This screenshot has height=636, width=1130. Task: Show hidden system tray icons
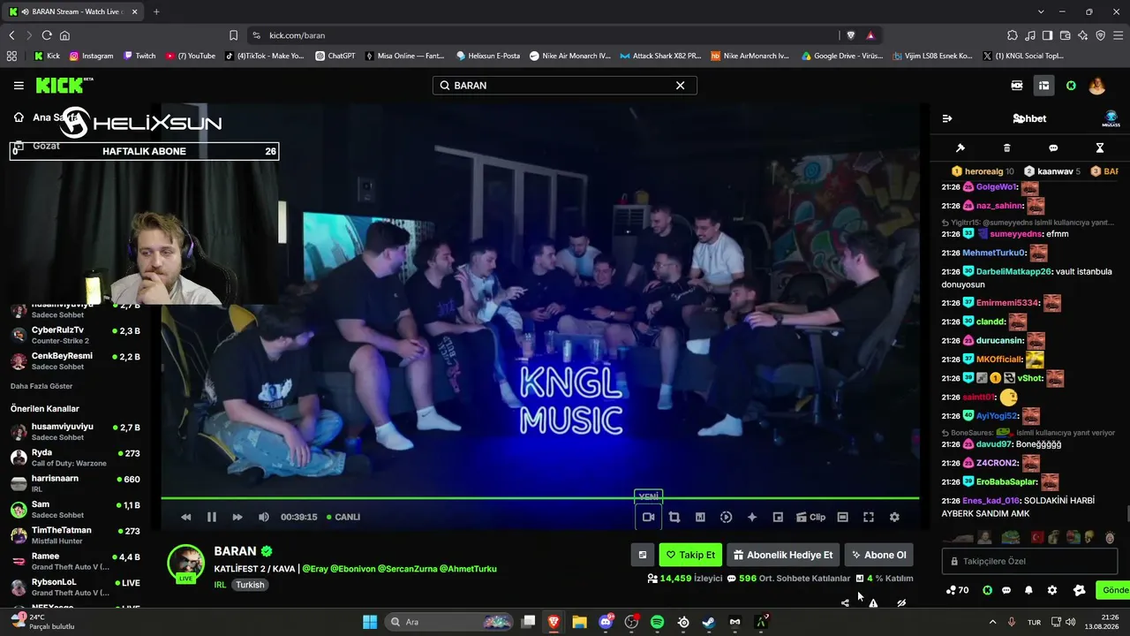[x=992, y=622]
